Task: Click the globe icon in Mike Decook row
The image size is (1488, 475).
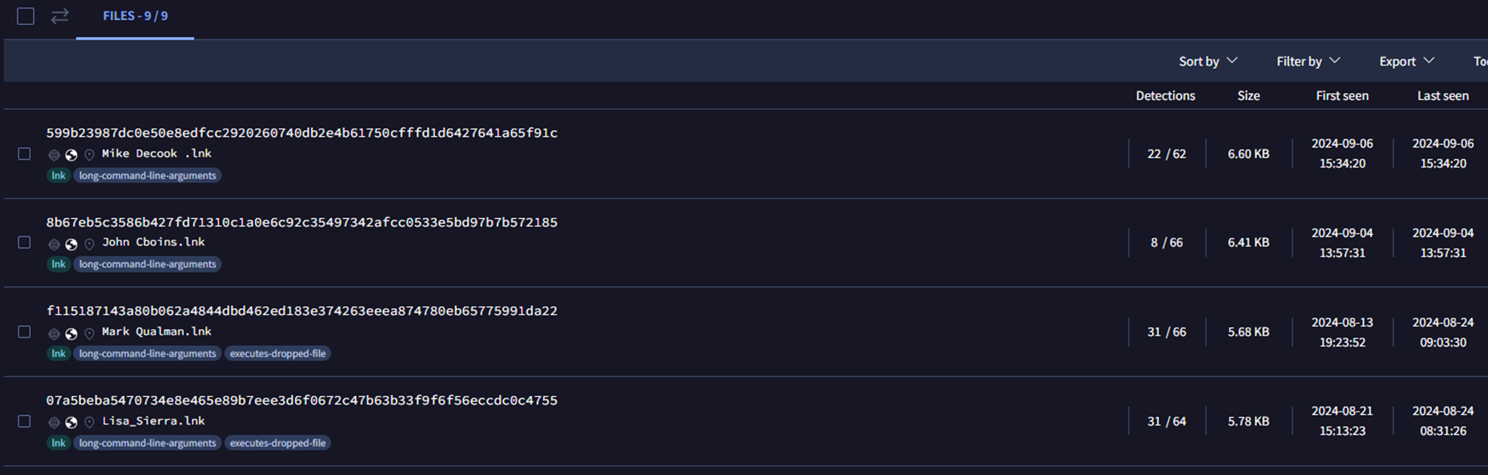Action: tap(72, 154)
